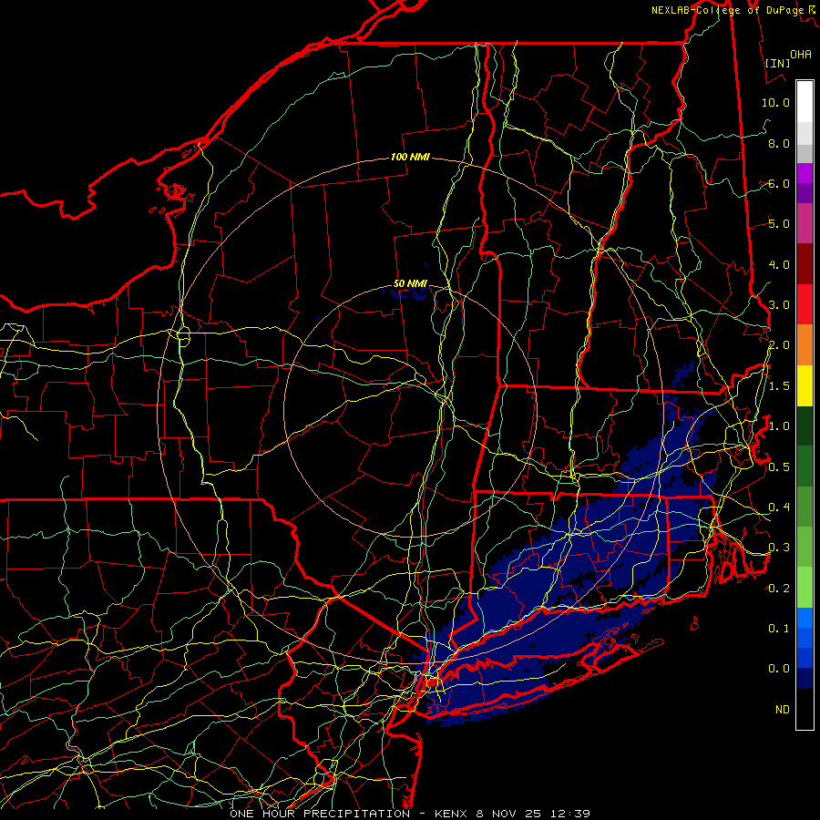The width and height of the screenshot is (820, 820).
Task: Select the light green 0.2 legend swatch
Action: [x=805, y=588]
